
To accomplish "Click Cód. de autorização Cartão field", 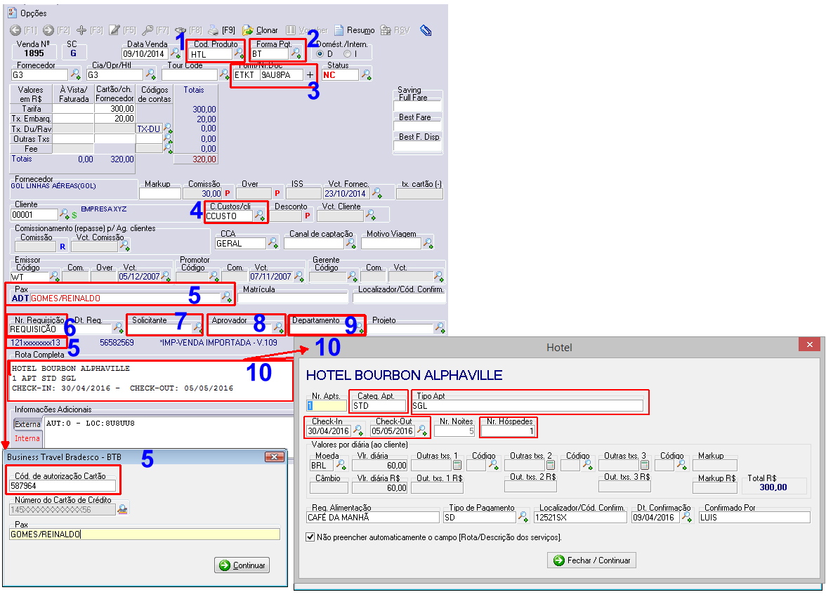I will [63, 486].
